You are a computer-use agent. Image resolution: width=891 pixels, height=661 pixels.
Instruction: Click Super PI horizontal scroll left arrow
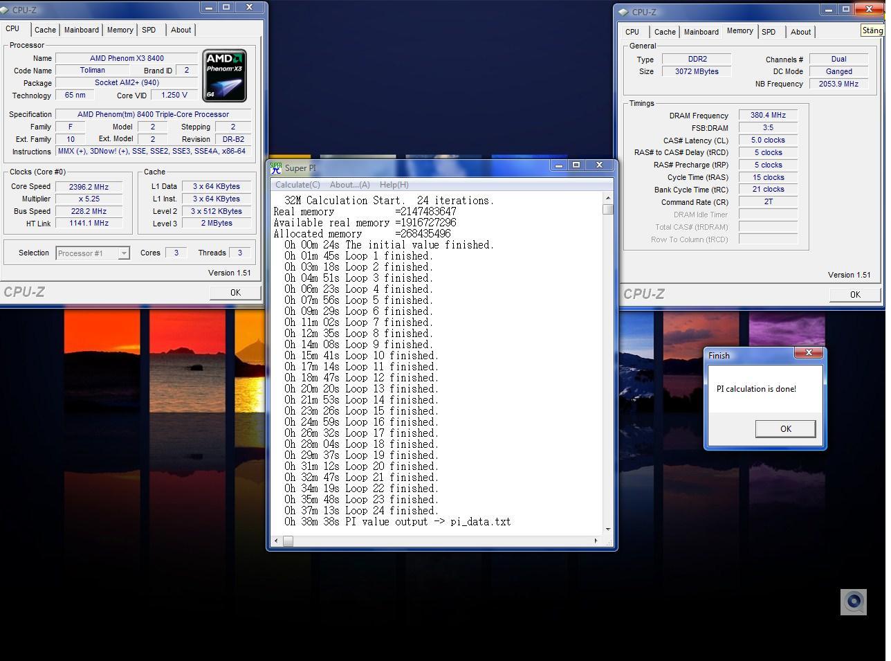click(277, 541)
